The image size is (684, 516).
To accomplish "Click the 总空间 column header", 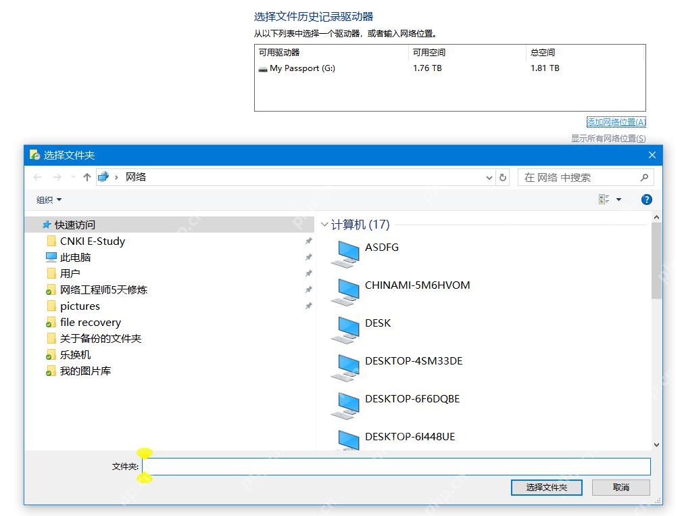I will point(542,52).
